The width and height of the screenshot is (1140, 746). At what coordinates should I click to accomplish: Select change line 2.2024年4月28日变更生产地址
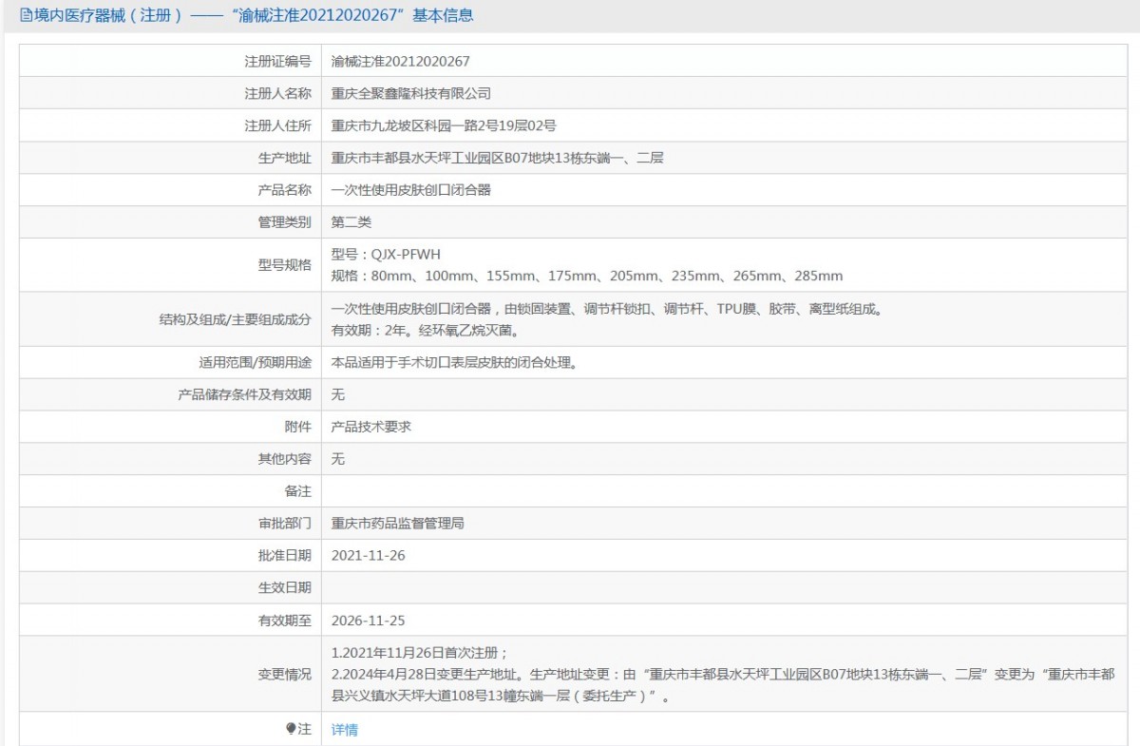(723, 675)
